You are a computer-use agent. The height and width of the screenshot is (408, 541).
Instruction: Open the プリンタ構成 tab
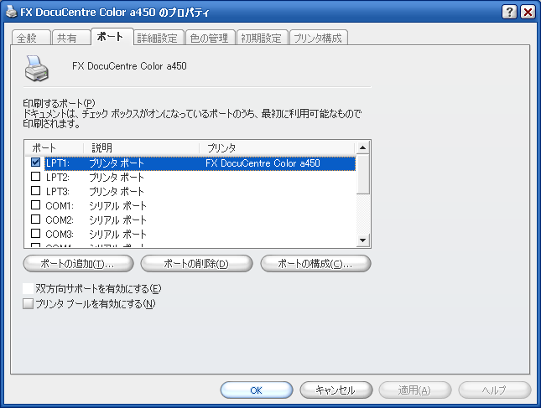(318, 38)
